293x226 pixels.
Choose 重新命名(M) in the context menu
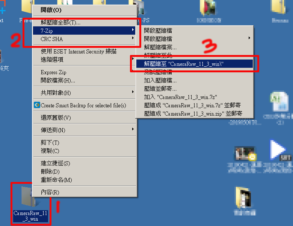(84, 180)
